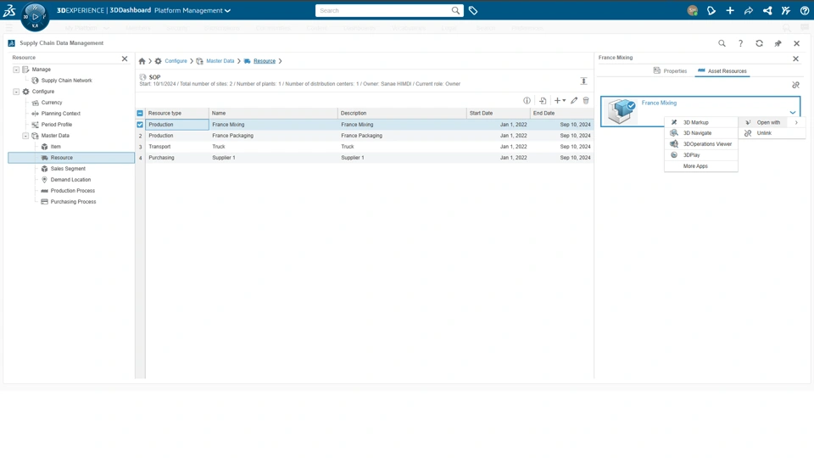Screen dimensions: 814x458
Task: Switch to the Properties tab
Action: point(670,71)
